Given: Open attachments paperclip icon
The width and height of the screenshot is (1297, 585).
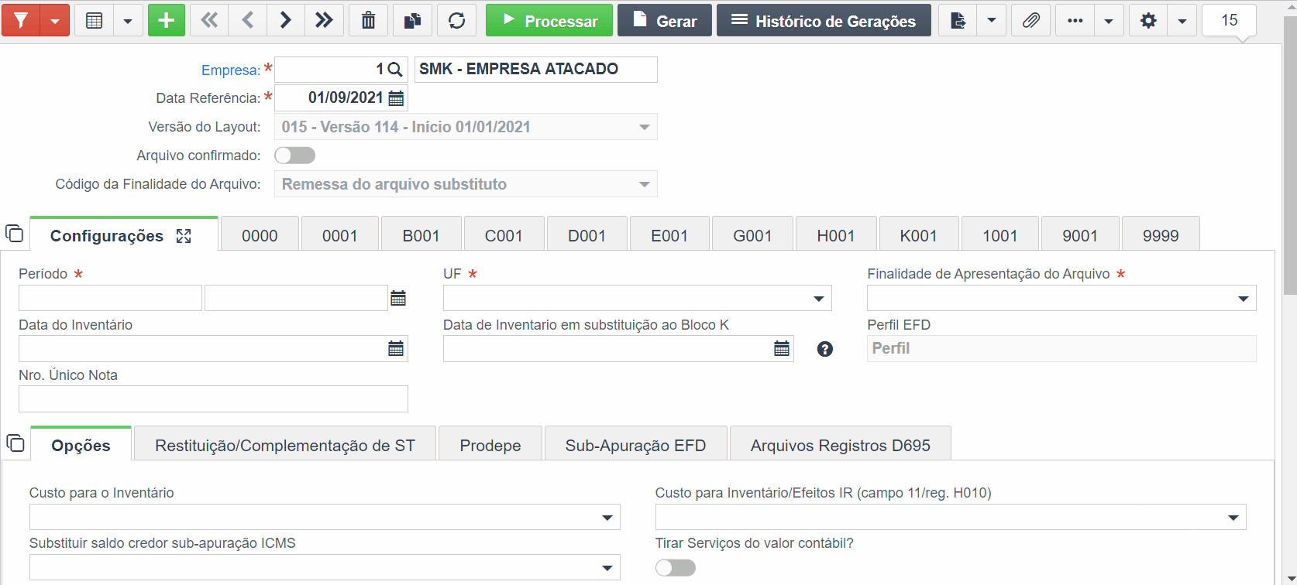Looking at the screenshot, I should (1031, 20).
